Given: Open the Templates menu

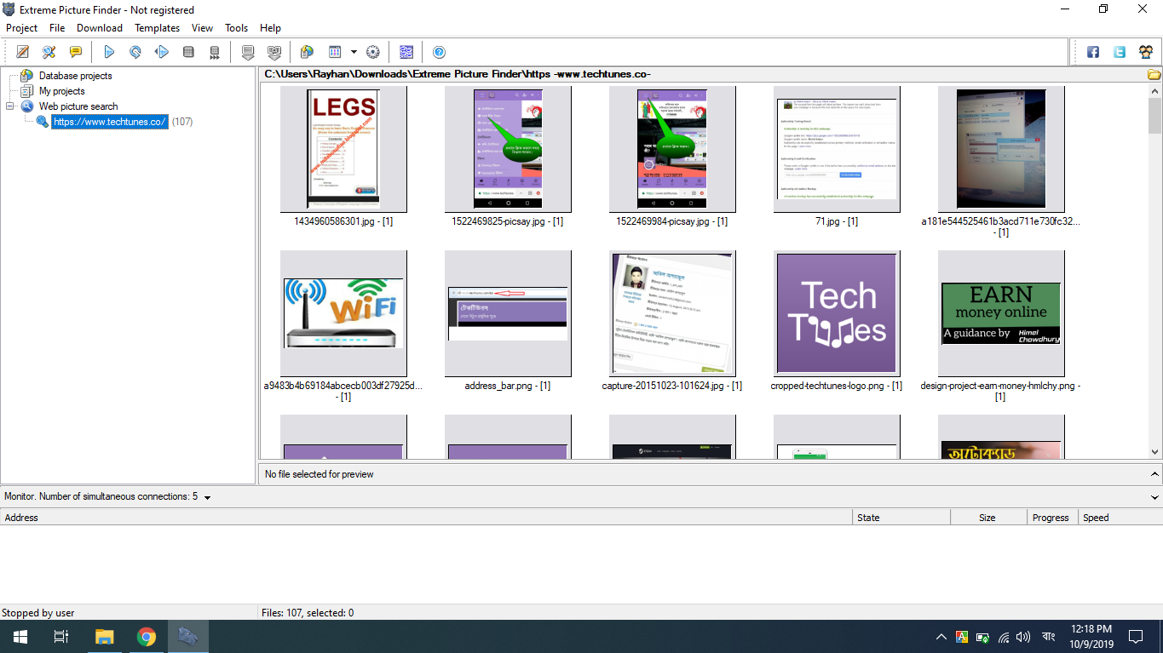Looking at the screenshot, I should click(x=157, y=28).
